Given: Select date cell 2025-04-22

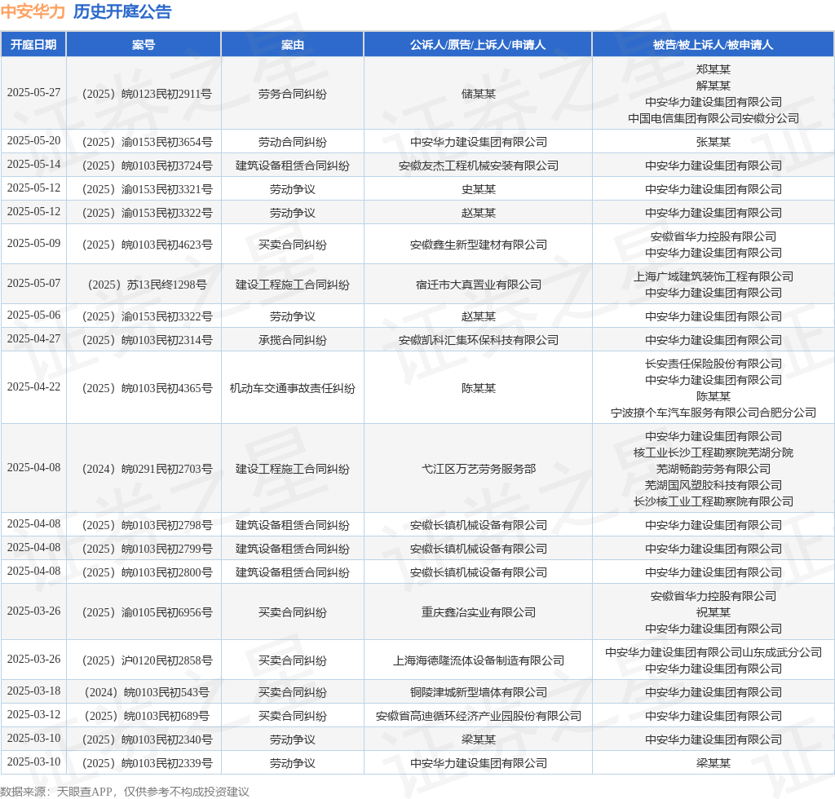Looking at the screenshot, I should click(33, 386).
